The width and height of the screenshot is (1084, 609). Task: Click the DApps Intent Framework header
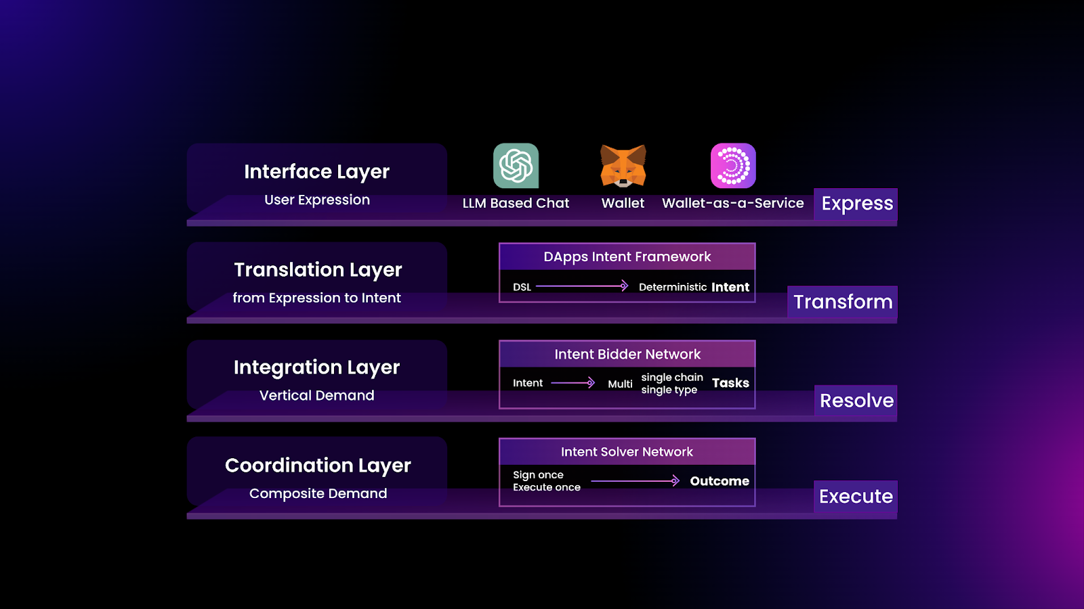(x=627, y=256)
